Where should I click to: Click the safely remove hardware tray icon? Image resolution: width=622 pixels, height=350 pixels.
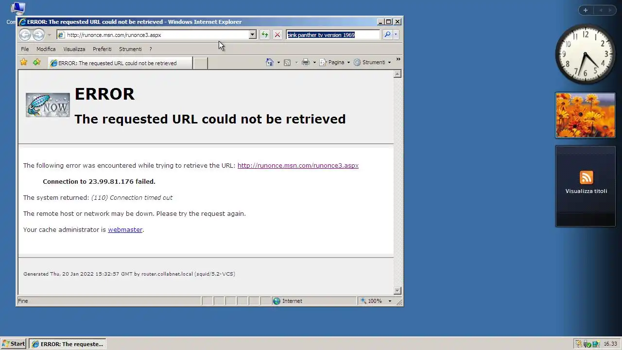tap(587, 344)
